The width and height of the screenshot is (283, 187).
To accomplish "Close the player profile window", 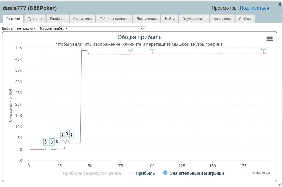I will coord(280,4).
